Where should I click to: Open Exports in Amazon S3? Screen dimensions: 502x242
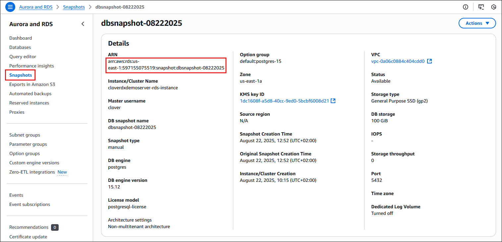(32, 84)
